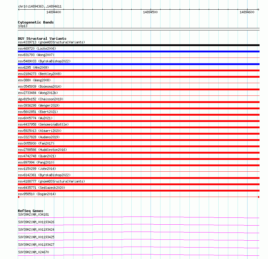Click esv3880 (Wang2008) variant label

point(34,80)
